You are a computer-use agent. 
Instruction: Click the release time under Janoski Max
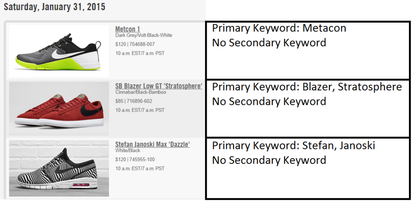[140, 168]
